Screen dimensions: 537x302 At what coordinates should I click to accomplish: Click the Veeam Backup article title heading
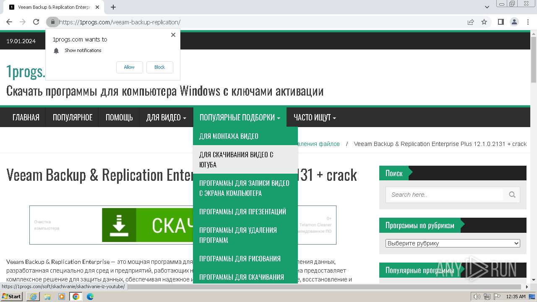182,175
